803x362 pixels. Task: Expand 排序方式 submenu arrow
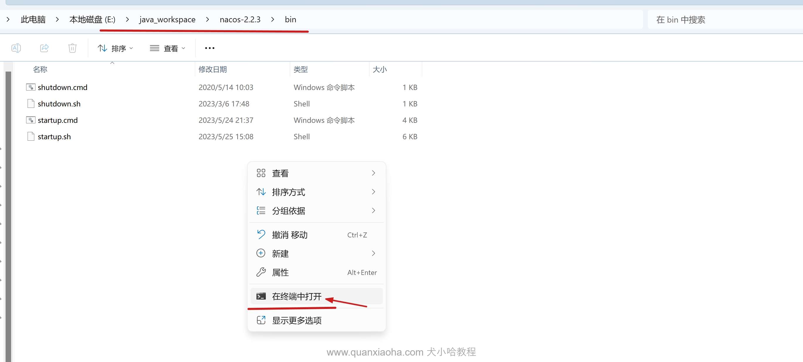pyautogui.click(x=373, y=192)
